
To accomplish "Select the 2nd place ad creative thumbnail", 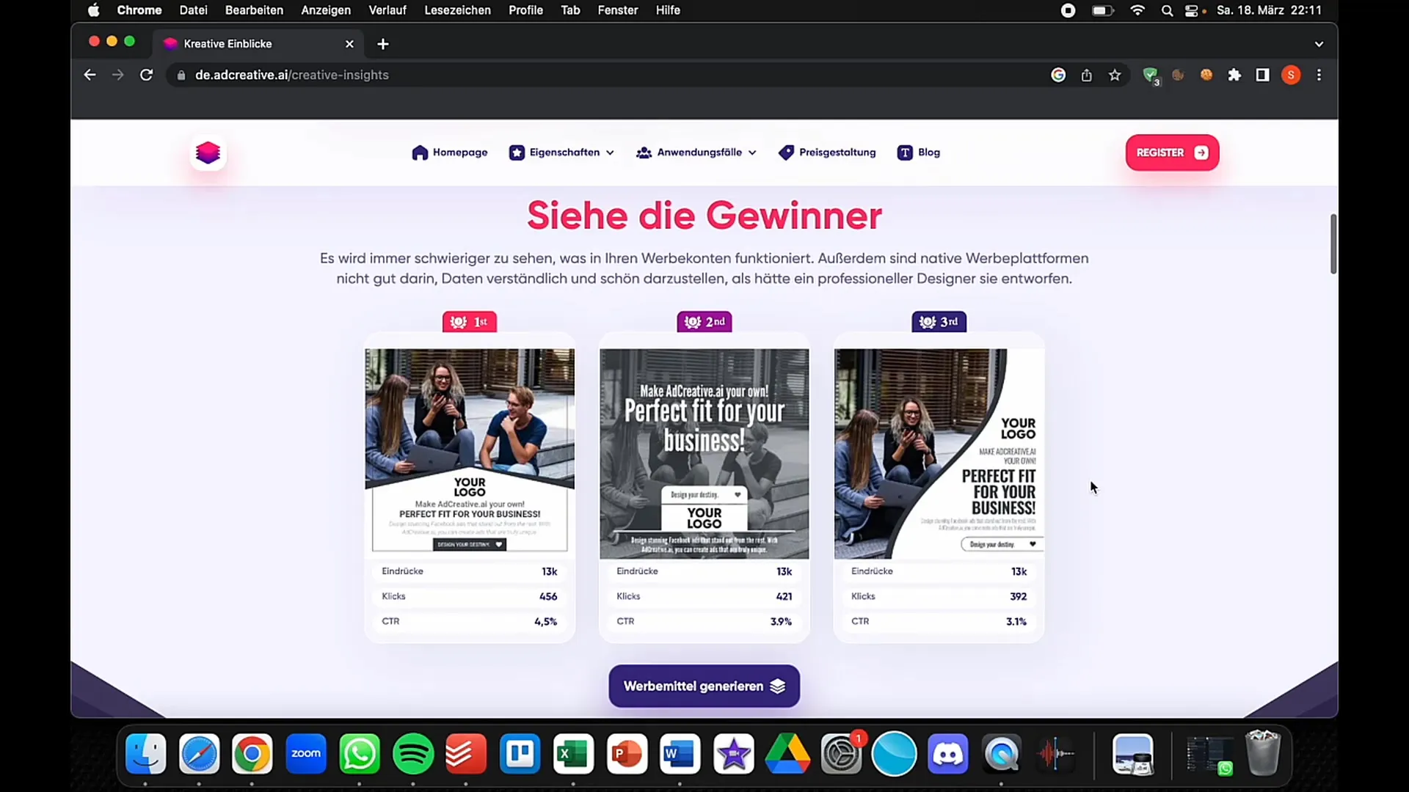I will click(704, 453).
